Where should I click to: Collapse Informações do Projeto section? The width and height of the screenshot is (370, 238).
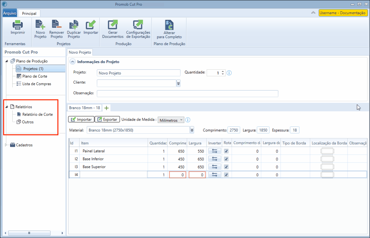coord(73,61)
